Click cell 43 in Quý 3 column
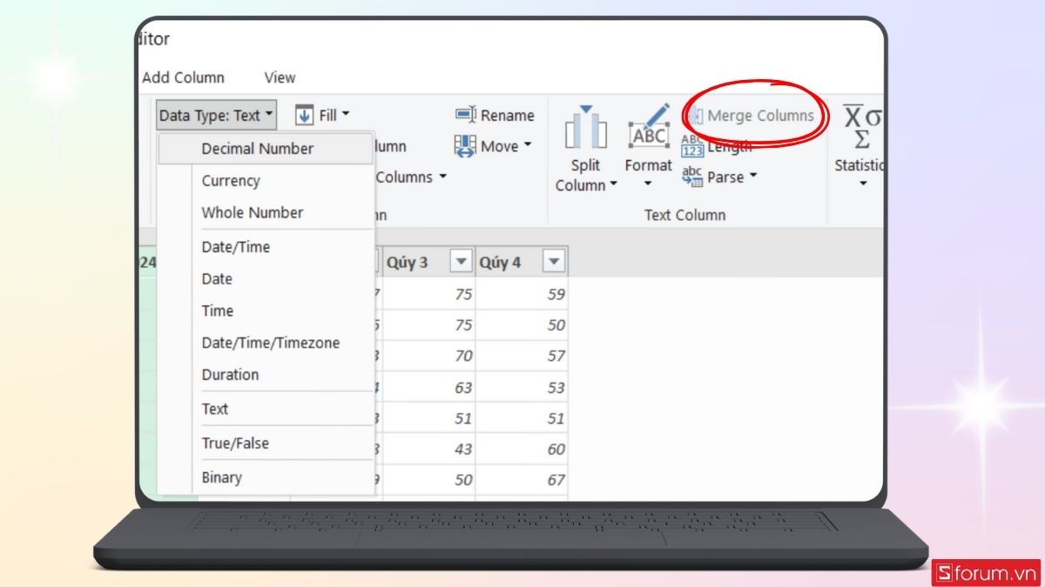 [x=429, y=449]
